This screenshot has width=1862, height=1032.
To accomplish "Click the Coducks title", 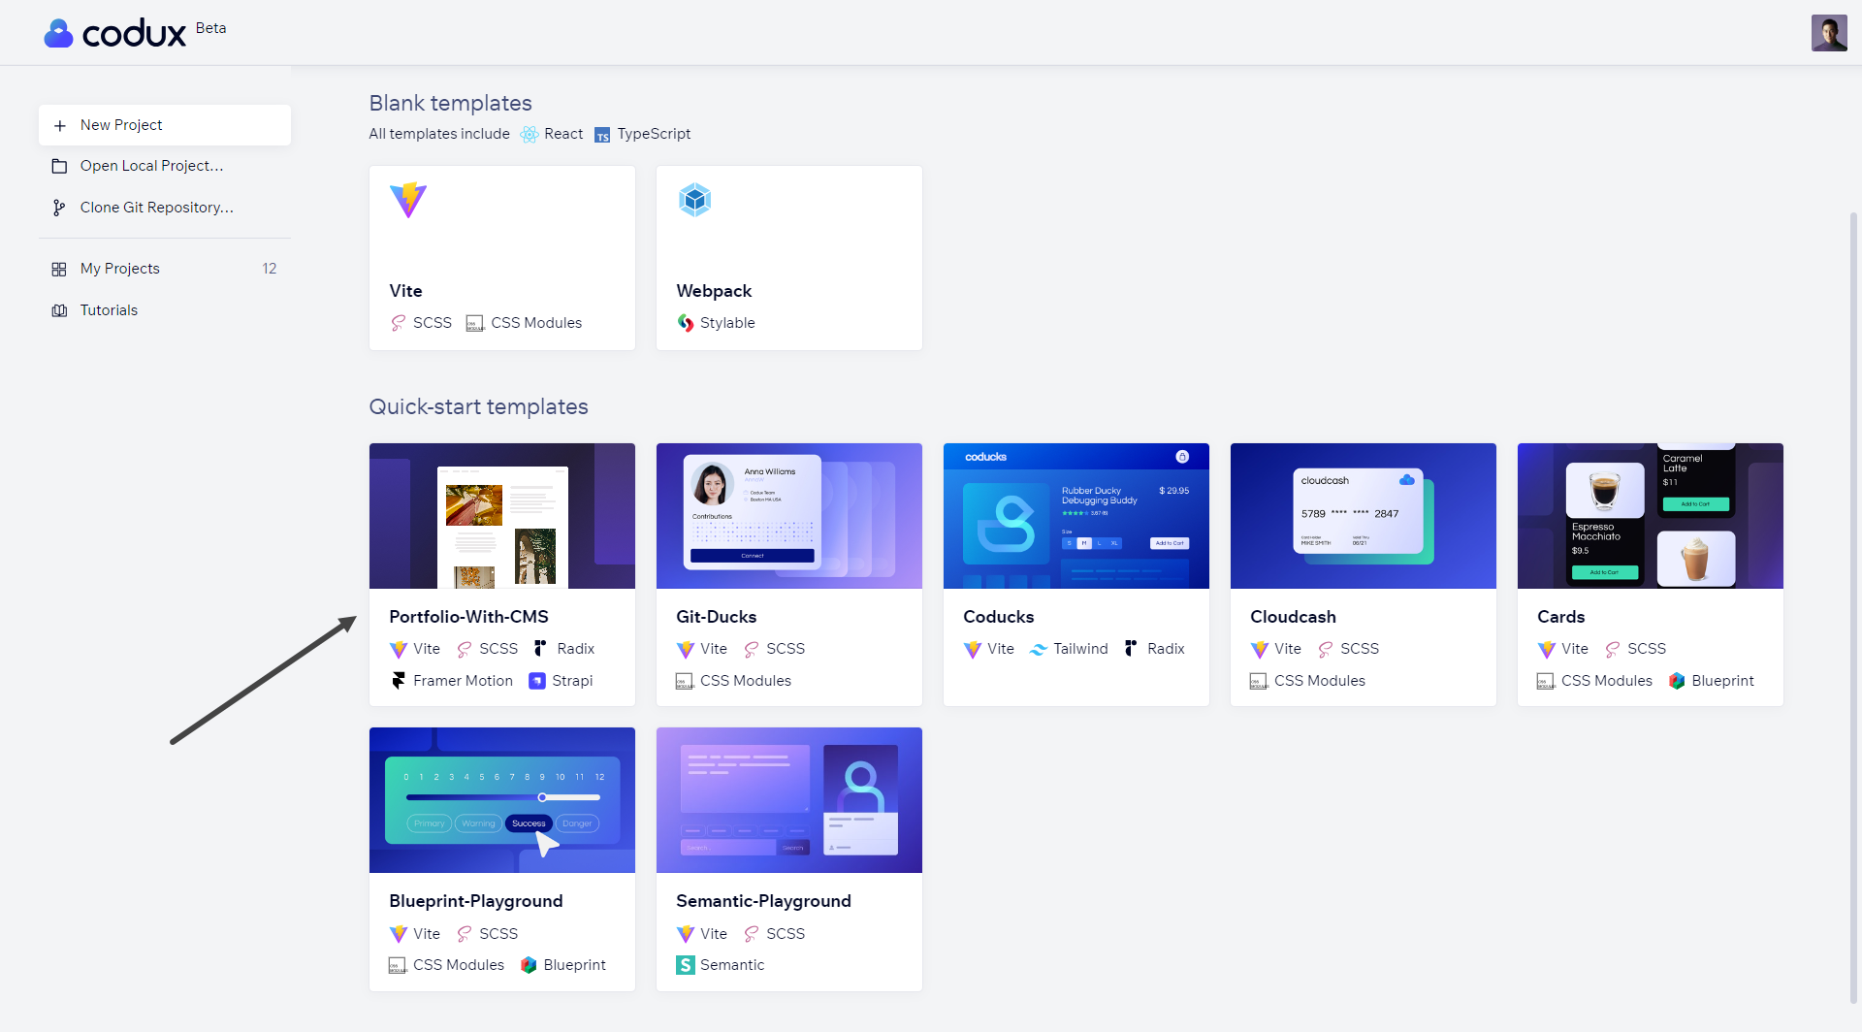I will pos(998,617).
